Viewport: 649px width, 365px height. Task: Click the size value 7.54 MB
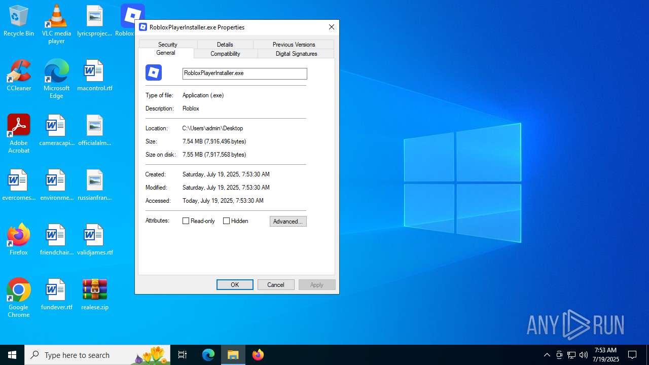214,141
